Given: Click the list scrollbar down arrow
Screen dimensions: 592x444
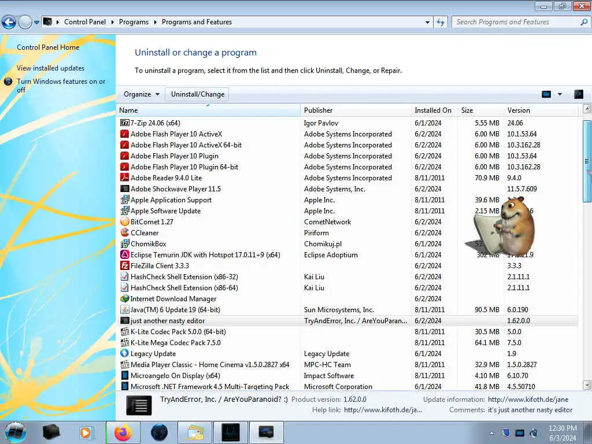Looking at the screenshot, I should click(x=587, y=385).
